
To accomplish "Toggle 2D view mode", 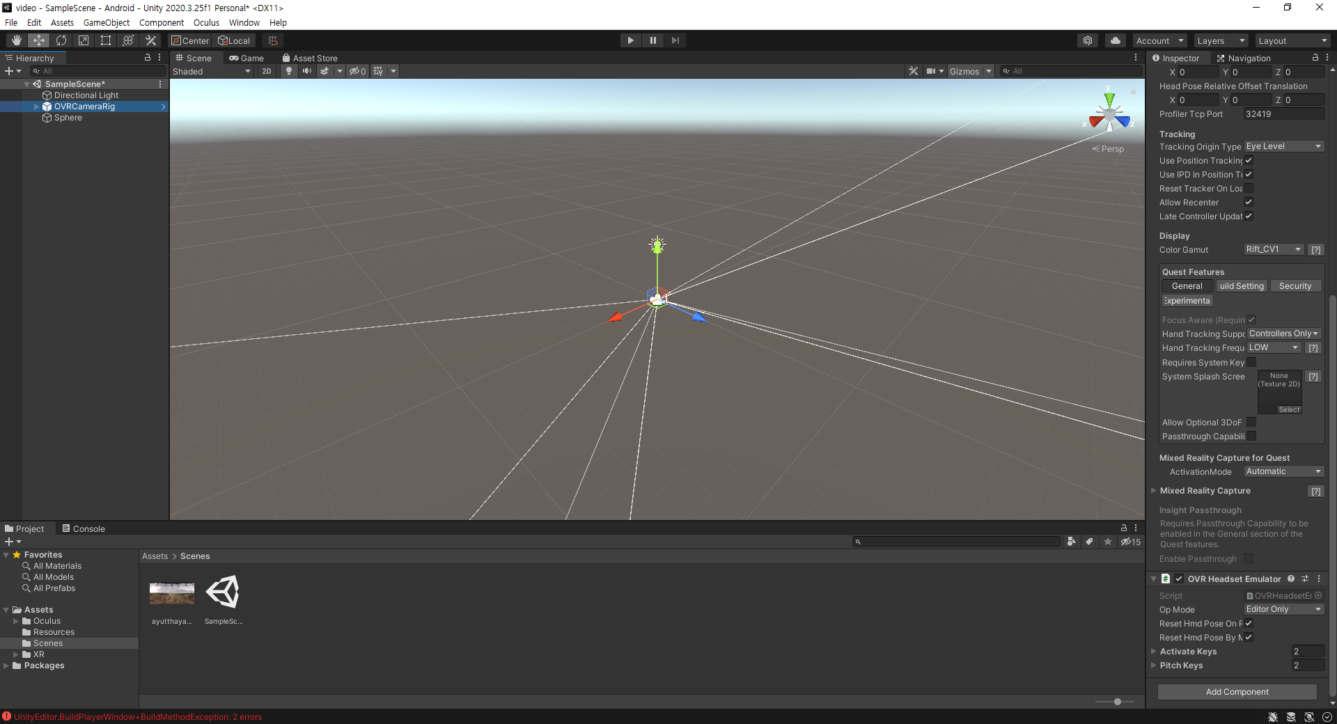I will click(267, 71).
